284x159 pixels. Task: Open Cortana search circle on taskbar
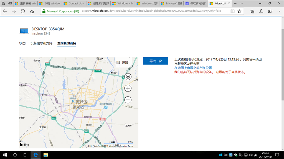click(15, 155)
